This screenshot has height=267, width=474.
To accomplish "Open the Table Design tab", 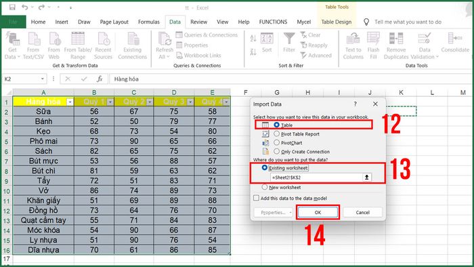I will pyautogui.click(x=336, y=22).
